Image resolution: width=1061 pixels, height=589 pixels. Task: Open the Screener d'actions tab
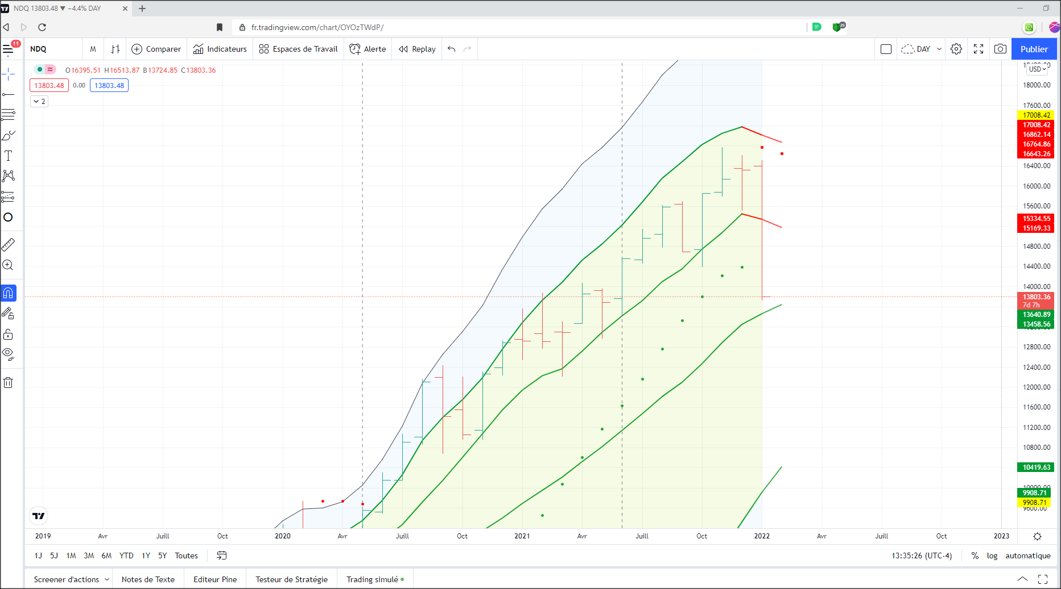pos(66,579)
